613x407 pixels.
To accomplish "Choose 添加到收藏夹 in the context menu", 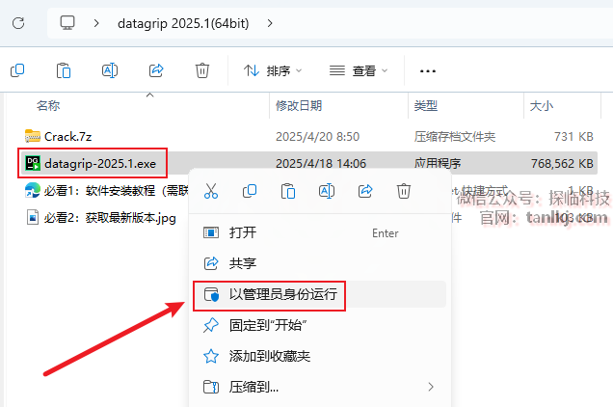I will coord(319,356).
